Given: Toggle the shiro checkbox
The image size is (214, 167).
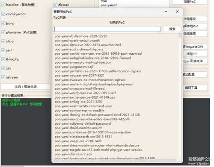Looking at the screenshot, I should tap(3, 41).
